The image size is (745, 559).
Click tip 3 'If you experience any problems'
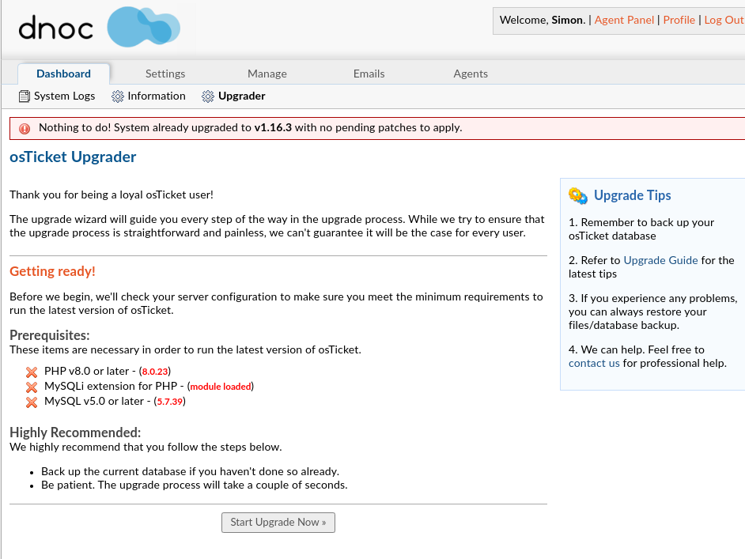(x=652, y=312)
